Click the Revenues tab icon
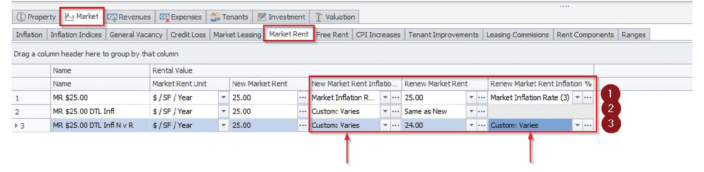The height and width of the screenshot is (172, 704). tap(112, 17)
